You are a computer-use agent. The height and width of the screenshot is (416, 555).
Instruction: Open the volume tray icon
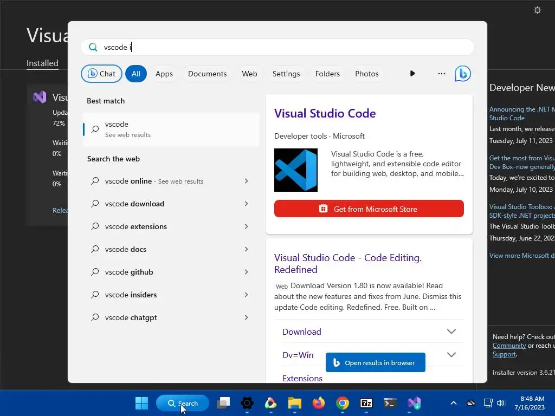pos(501,403)
